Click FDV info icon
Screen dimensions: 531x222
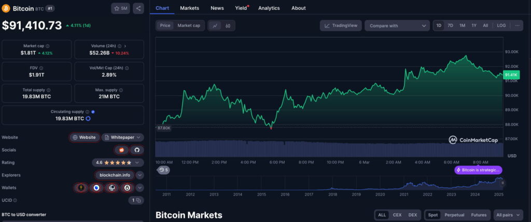click(x=41, y=68)
